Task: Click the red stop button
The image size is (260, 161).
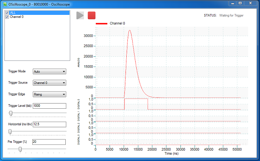Action: [91, 16]
